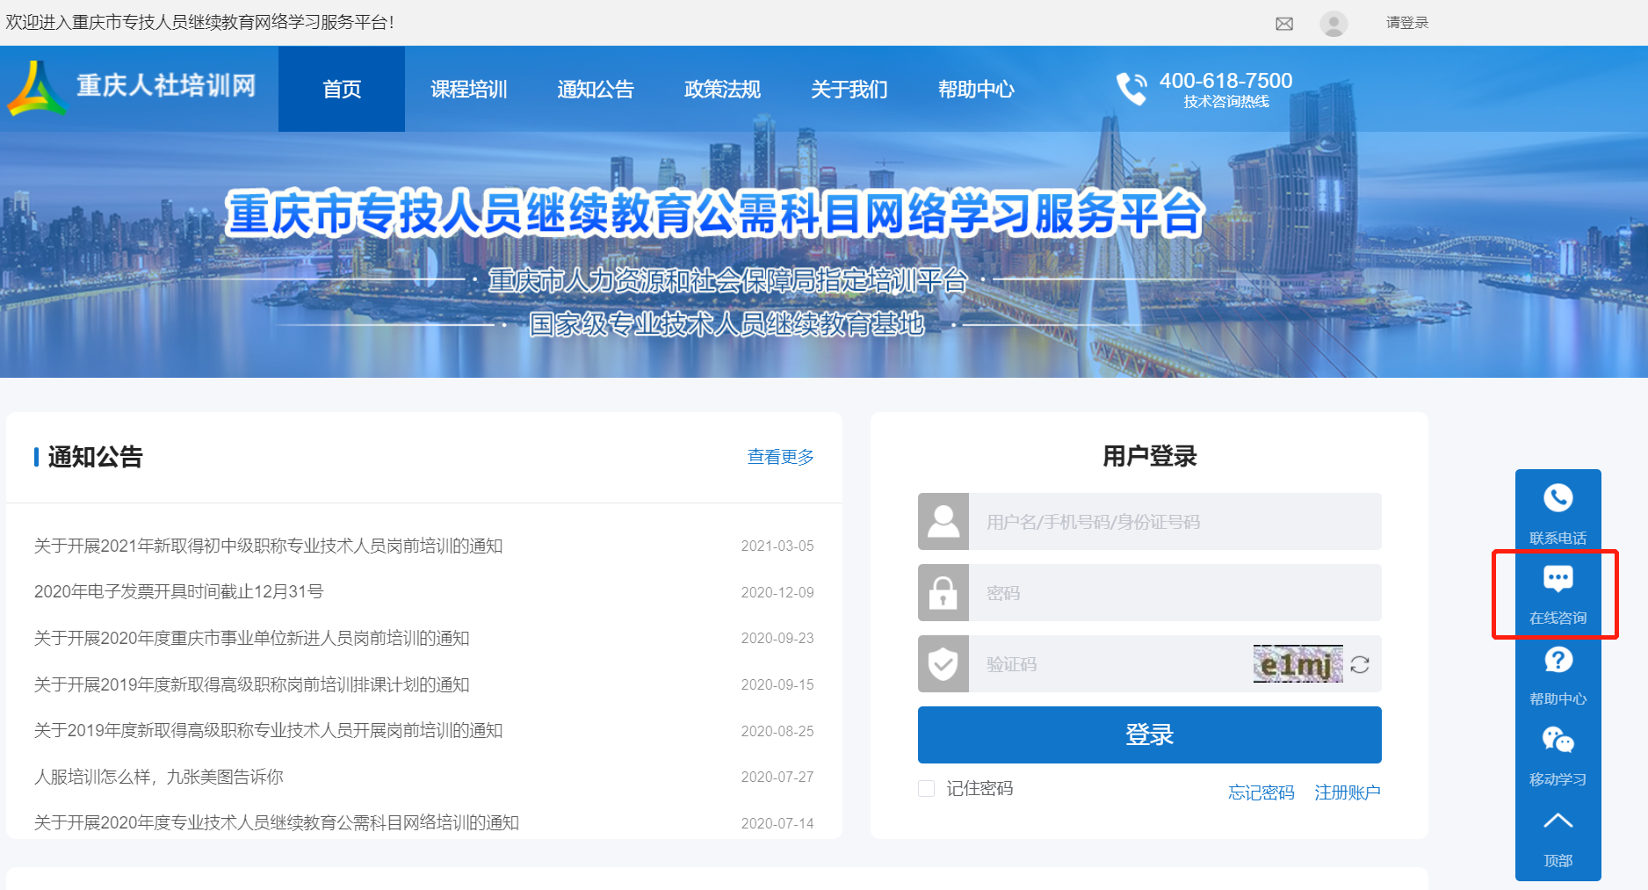
Task: Open notice 2019年度新取得高级职称岗前培训排课计划
Action: (251, 684)
